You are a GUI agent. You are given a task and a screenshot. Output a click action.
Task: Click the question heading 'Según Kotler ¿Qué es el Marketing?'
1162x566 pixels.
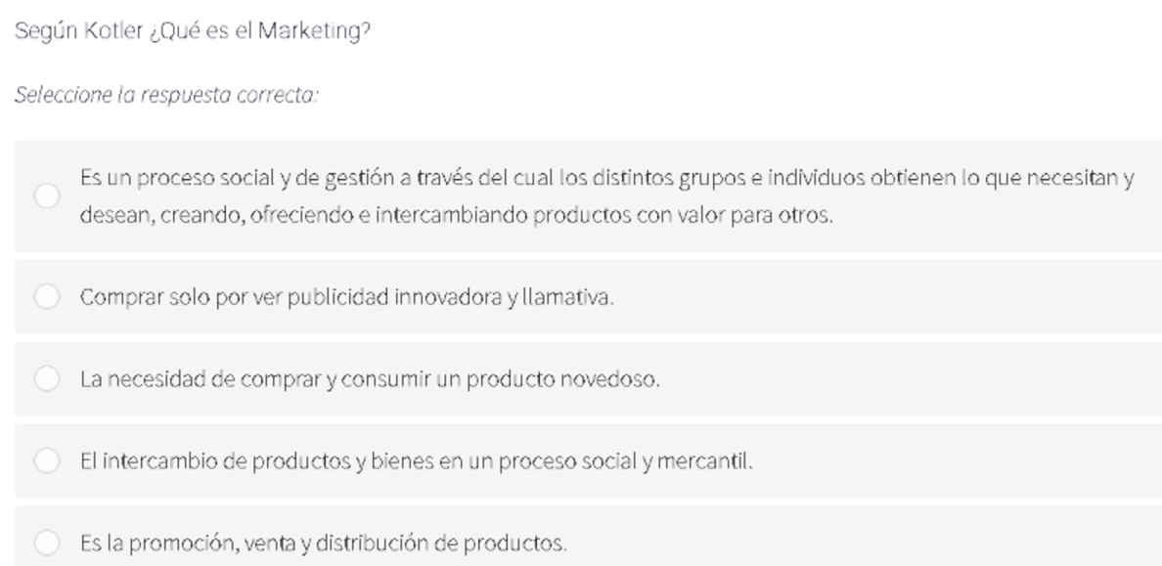(x=193, y=31)
